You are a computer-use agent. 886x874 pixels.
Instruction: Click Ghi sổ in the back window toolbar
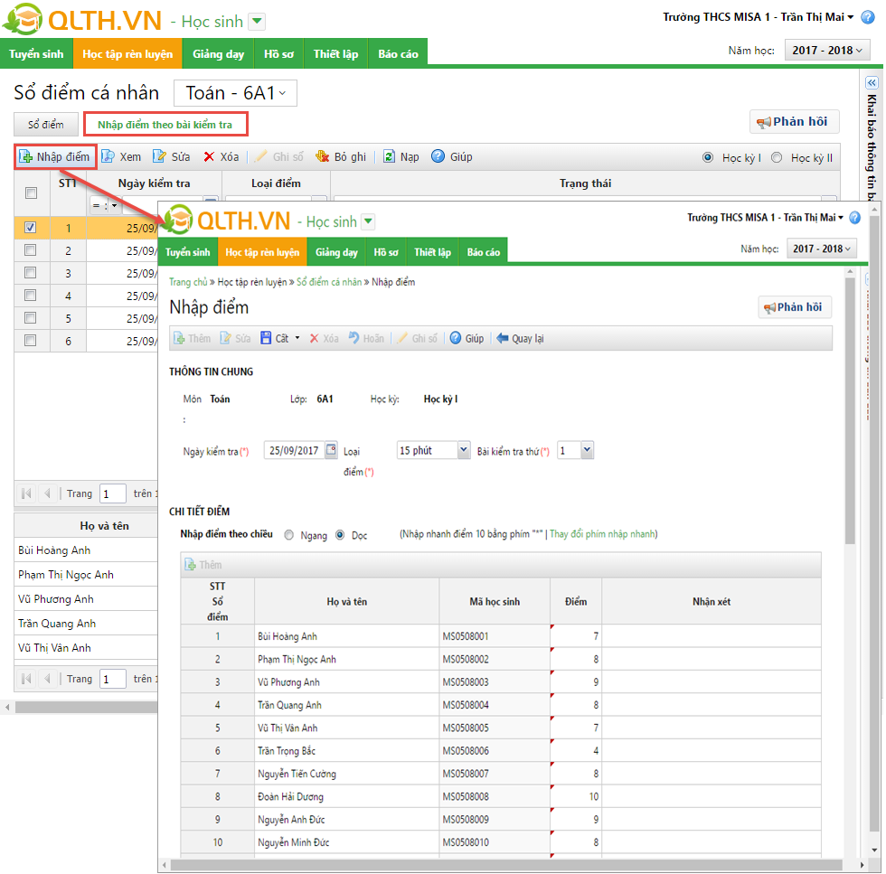pos(279,156)
